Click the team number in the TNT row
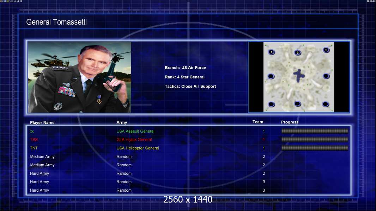The height and width of the screenshot is (211, 376). click(263, 148)
